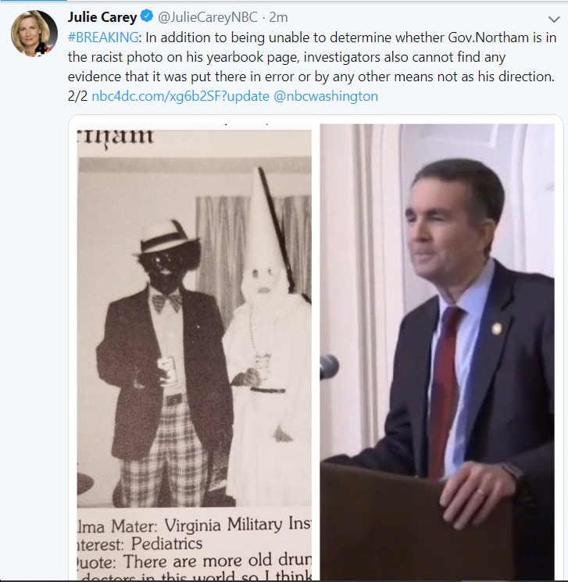Open the @JulieCareyNBC handle
The height and width of the screenshot is (582, 568).
(x=208, y=17)
